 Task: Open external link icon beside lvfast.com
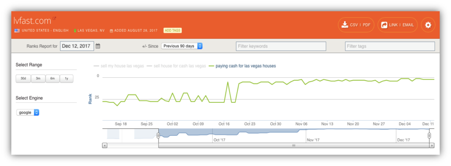tap(54, 18)
